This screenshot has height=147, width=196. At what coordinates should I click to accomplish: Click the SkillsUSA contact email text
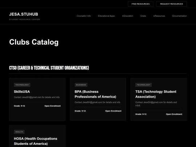37,97
